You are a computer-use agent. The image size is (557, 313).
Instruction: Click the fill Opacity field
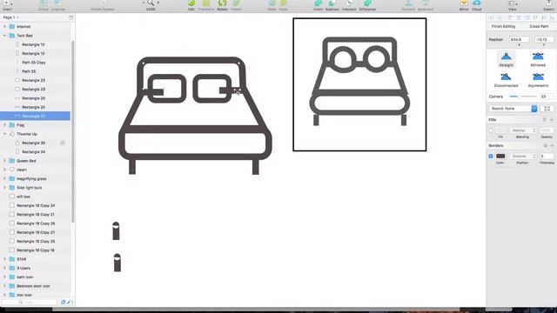(x=546, y=130)
